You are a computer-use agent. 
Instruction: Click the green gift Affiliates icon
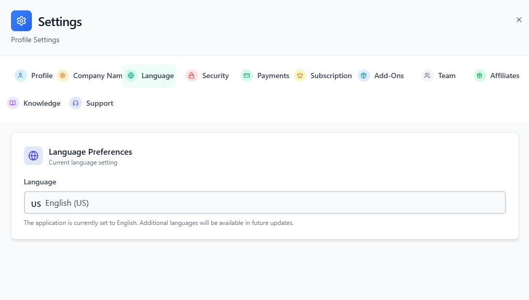click(480, 76)
